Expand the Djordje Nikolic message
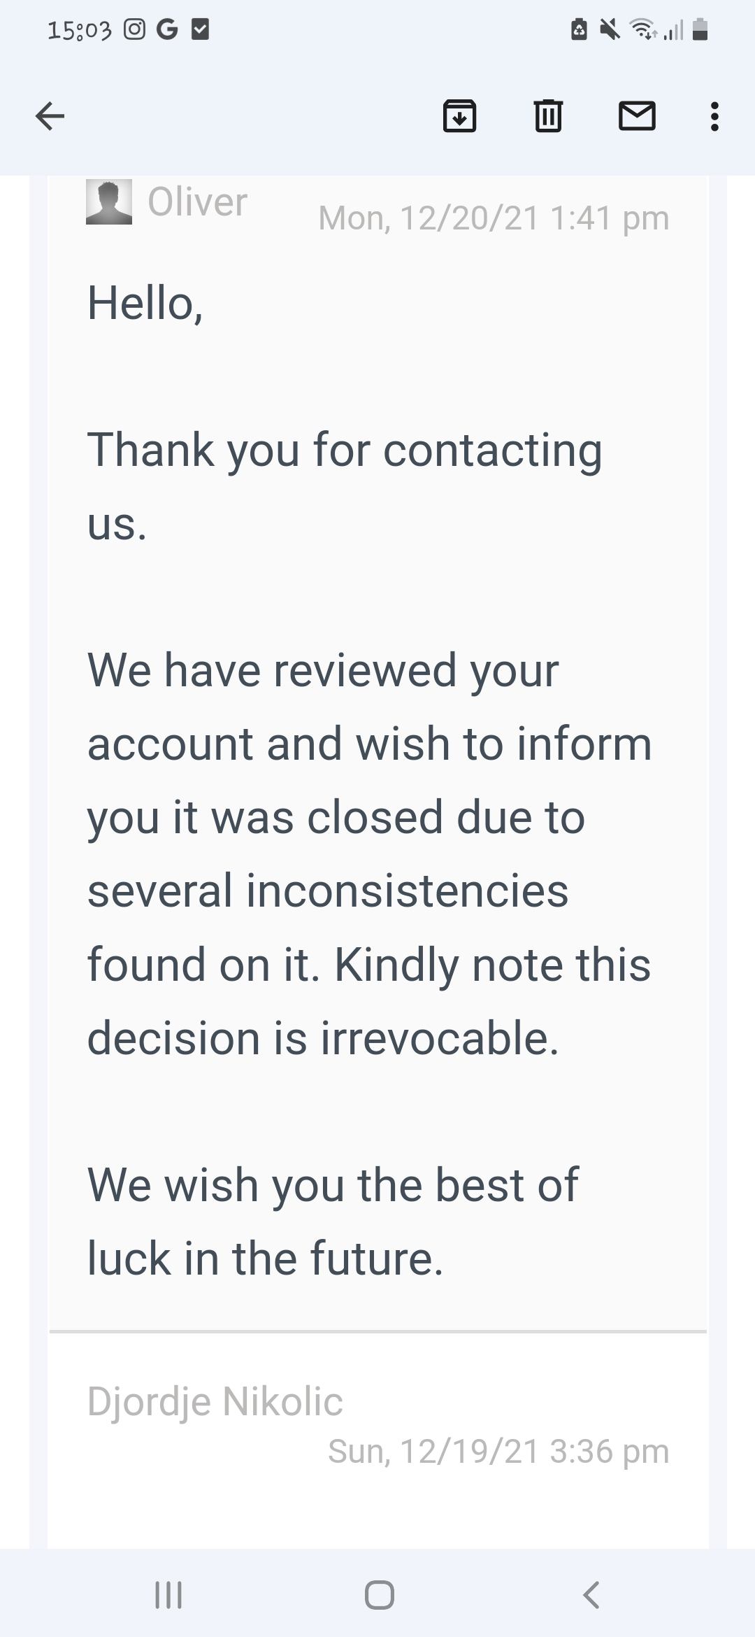This screenshot has width=755, height=1637. (x=215, y=1401)
